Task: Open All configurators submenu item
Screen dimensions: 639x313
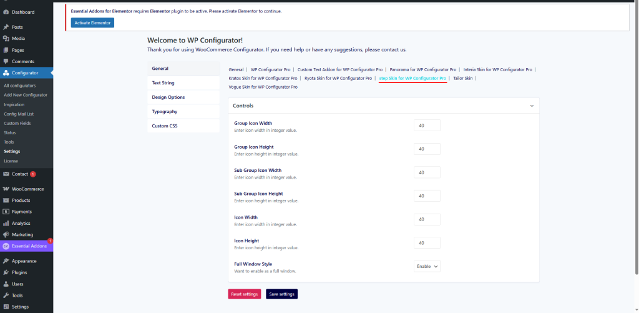Action: pos(19,86)
